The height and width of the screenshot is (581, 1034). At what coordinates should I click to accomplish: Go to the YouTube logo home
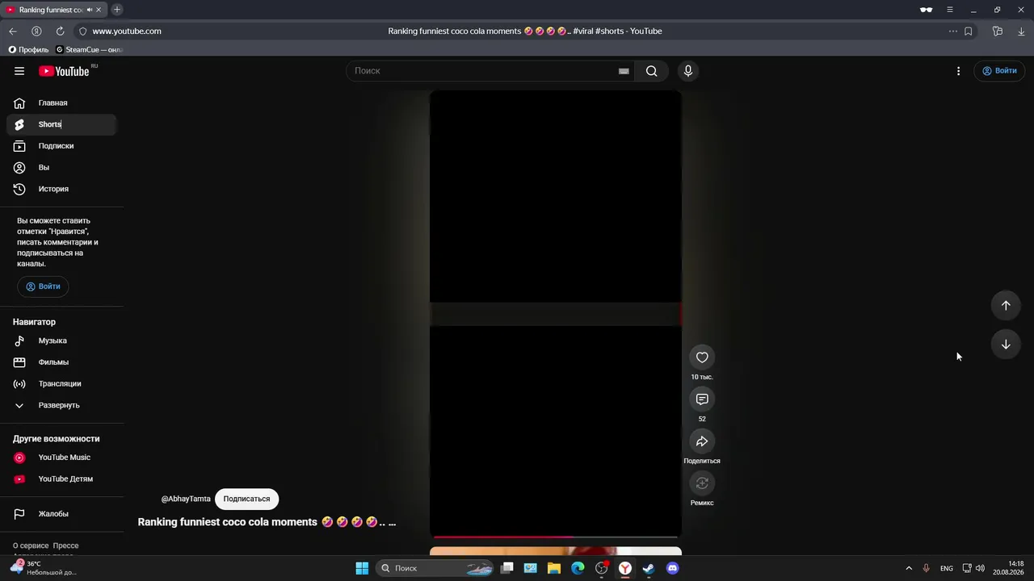[x=64, y=71]
